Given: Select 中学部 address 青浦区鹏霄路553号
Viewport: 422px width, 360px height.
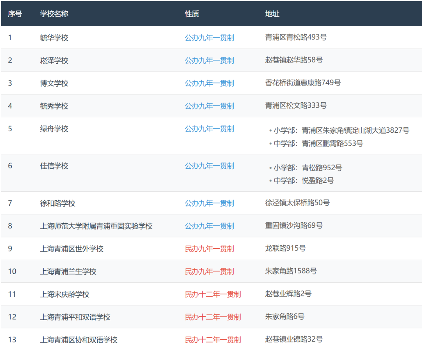Looking at the screenshot, I should 318,143.
